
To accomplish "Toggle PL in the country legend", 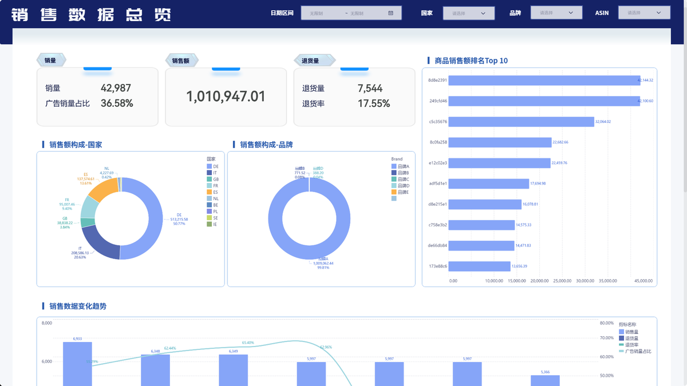I will tap(212, 211).
